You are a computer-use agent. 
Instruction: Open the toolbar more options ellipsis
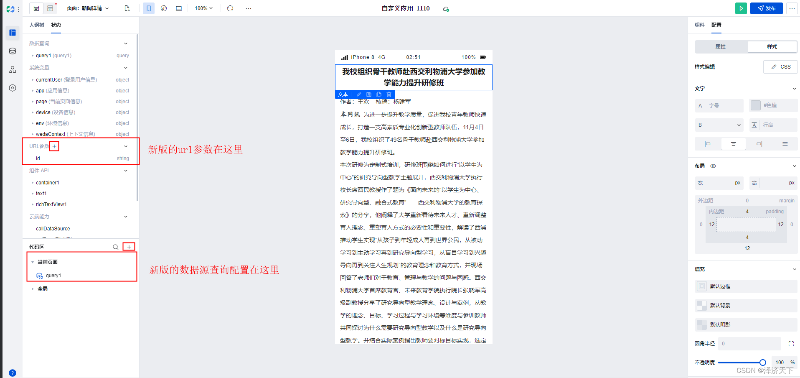point(249,8)
